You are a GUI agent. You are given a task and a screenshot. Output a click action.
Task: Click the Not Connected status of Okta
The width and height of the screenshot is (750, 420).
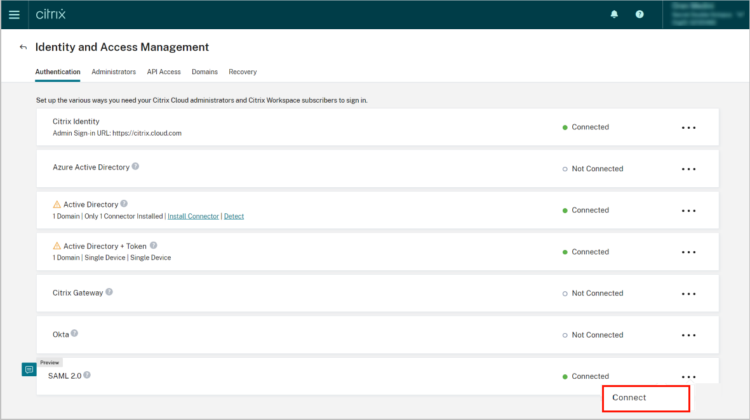click(593, 335)
